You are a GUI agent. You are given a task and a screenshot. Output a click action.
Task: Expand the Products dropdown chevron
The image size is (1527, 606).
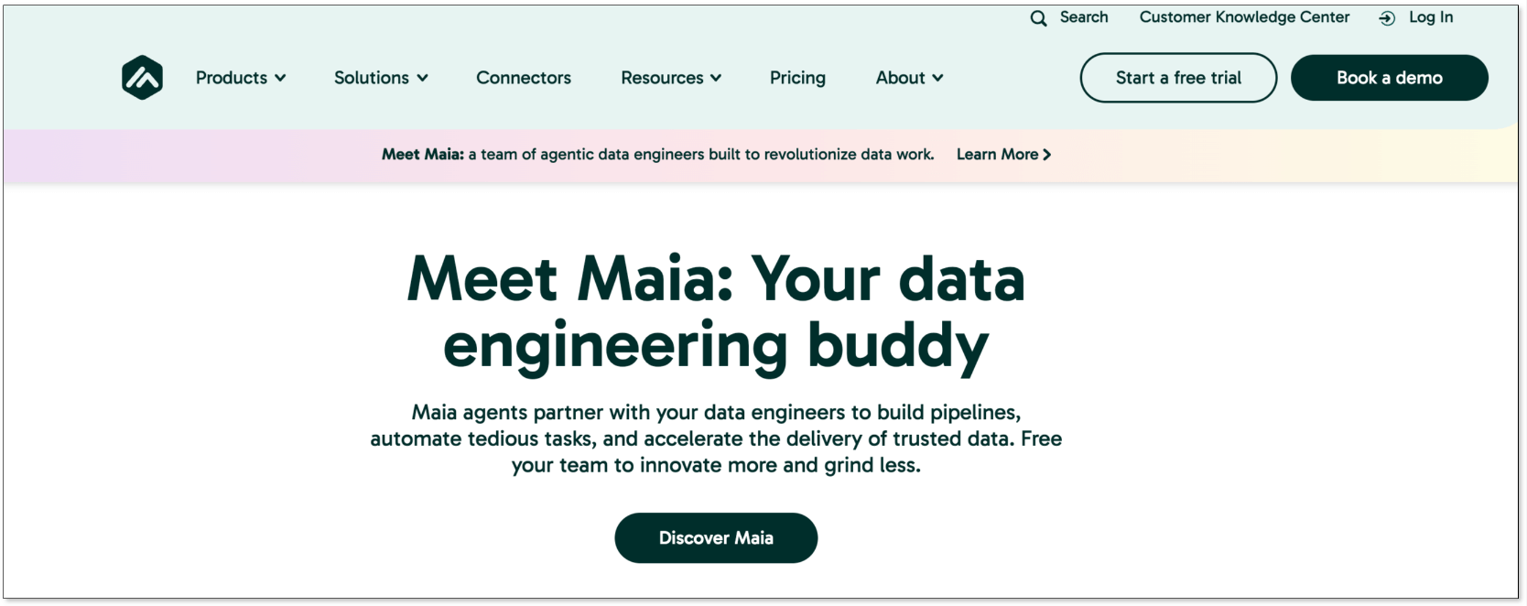280,79
